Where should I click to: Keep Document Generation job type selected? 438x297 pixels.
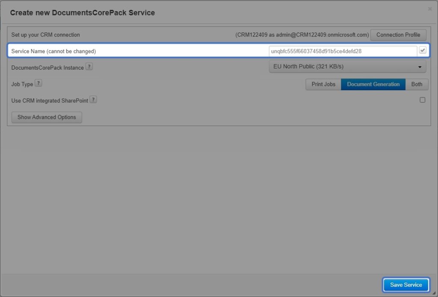click(x=373, y=84)
